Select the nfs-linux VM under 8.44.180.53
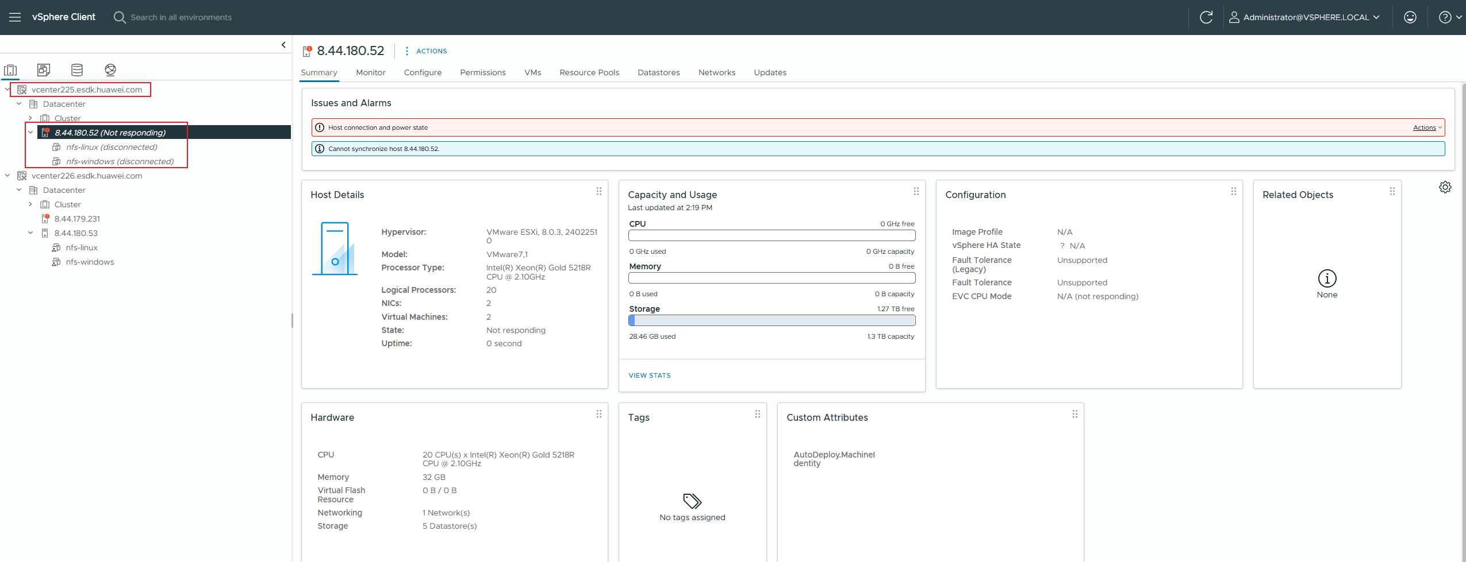The height and width of the screenshot is (562, 1466). 82,247
